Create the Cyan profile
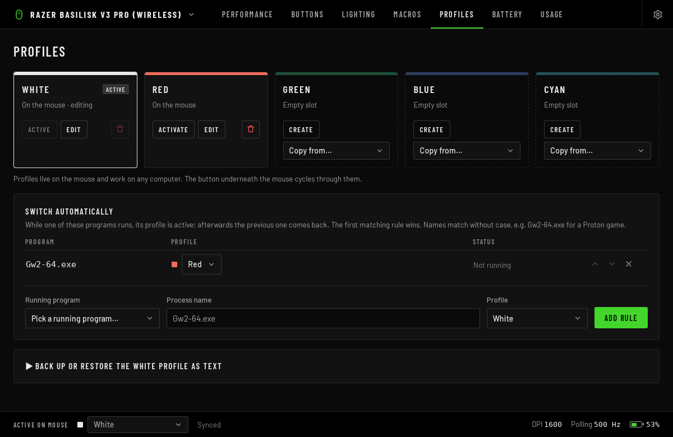 563,129
